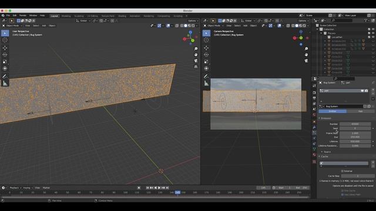Add a new particle system slot
Image resolution: width=376 pixels, height=211 pixels.
pyautogui.click(x=373, y=90)
